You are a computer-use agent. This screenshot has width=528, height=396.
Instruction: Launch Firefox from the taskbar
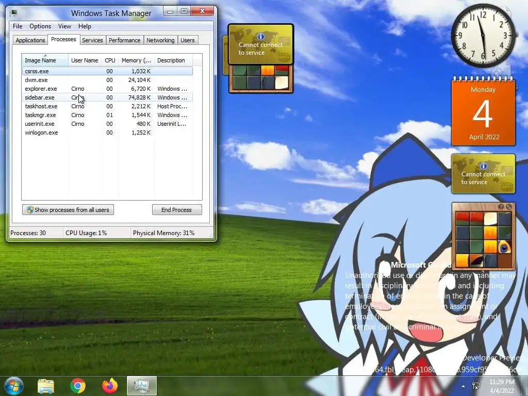[x=110, y=386]
